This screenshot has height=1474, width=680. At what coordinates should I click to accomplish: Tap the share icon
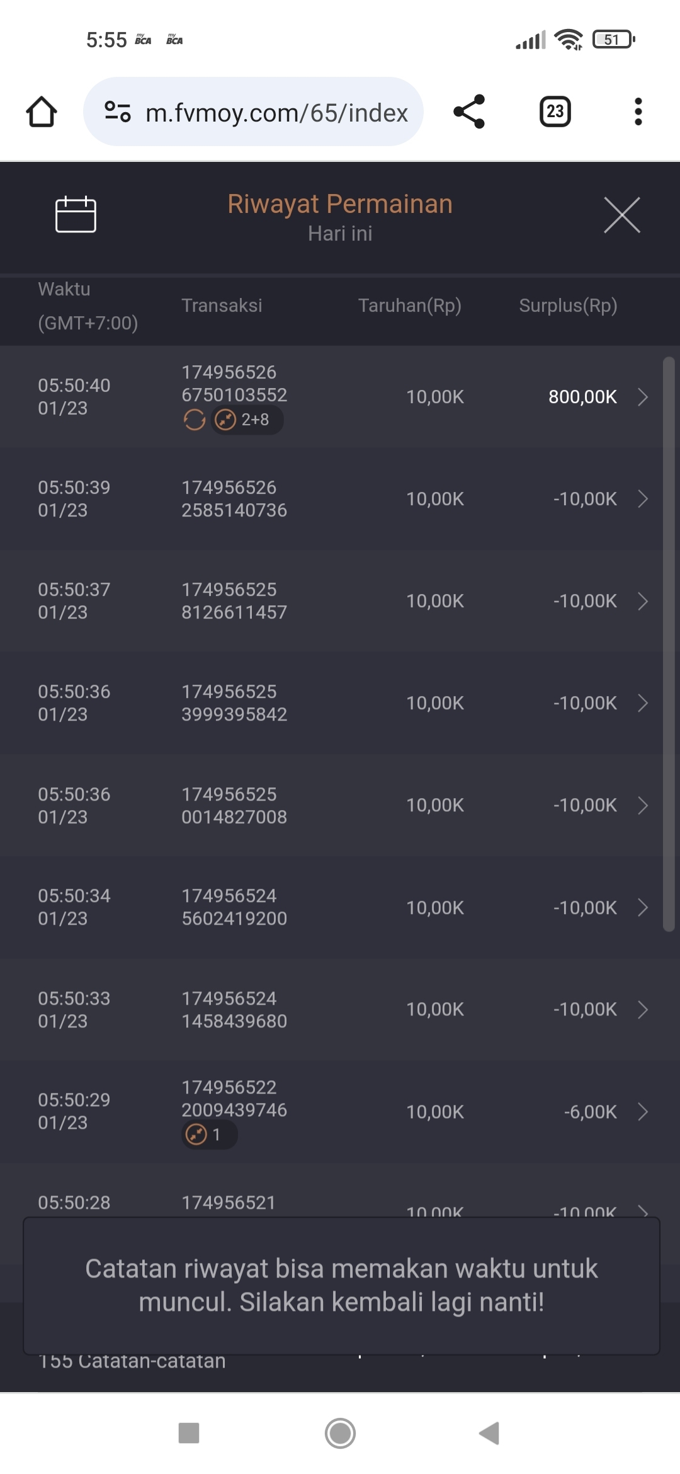coord(469,112)
